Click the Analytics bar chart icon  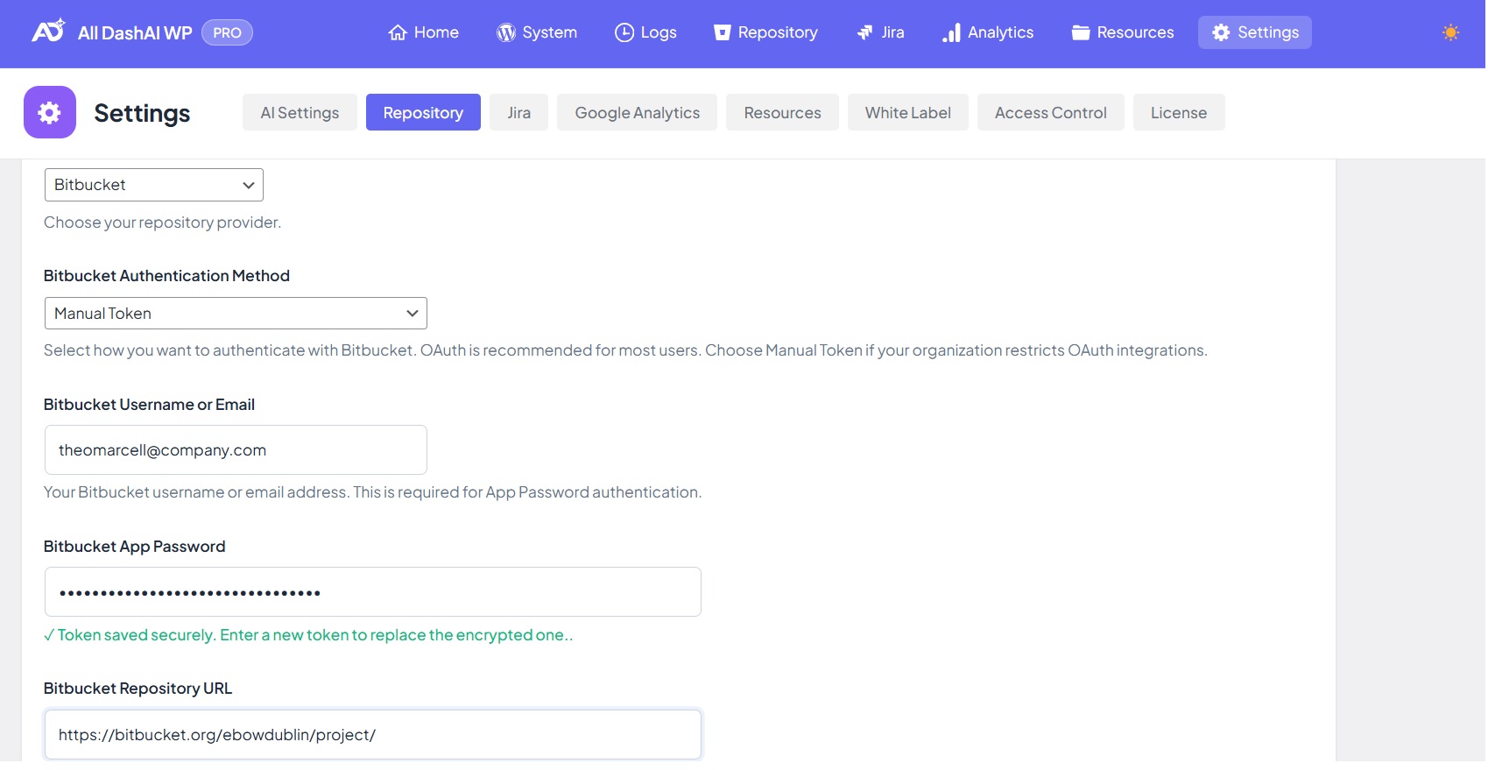pos(951,33)
